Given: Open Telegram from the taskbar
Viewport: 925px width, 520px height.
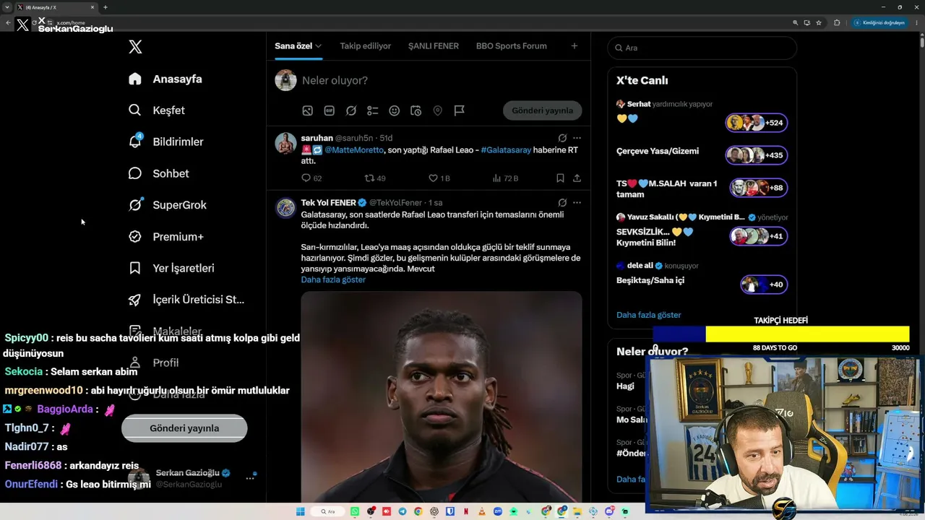Looking at the screenshot, I should coord(403,511).
